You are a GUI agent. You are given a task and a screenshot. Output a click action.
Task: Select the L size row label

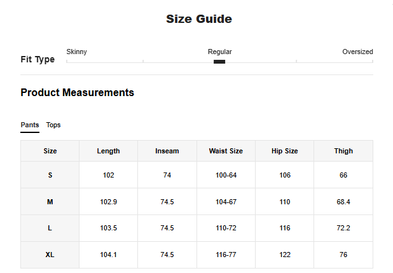(x=50, y=228)
